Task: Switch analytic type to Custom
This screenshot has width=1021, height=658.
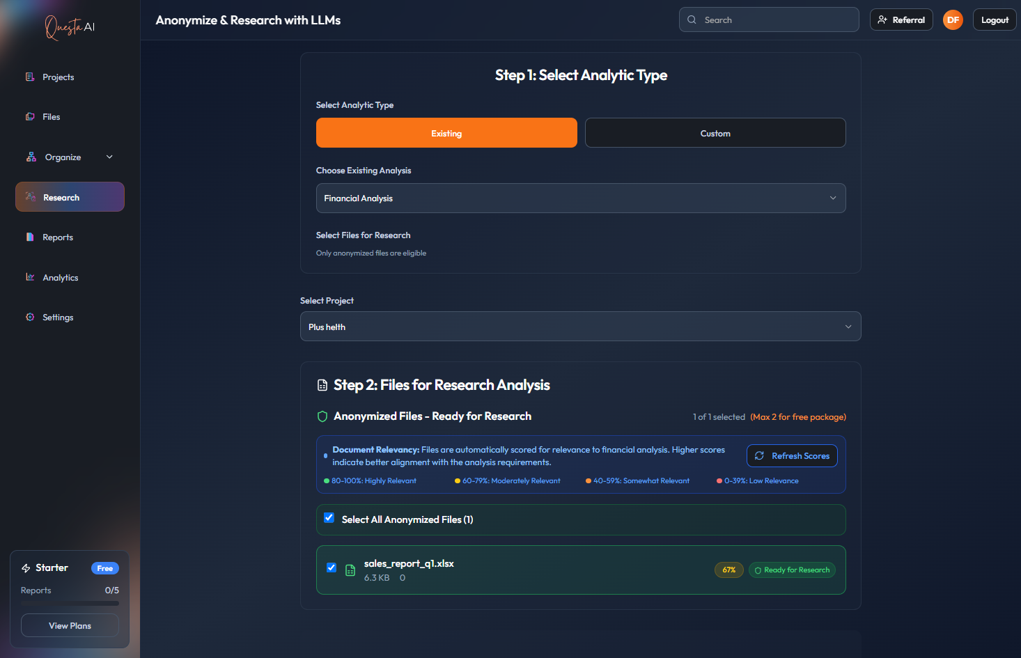Action: coord(715,133)
